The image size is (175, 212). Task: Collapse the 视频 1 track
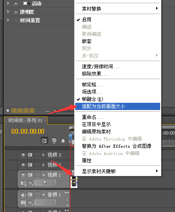tap(44, 175)
